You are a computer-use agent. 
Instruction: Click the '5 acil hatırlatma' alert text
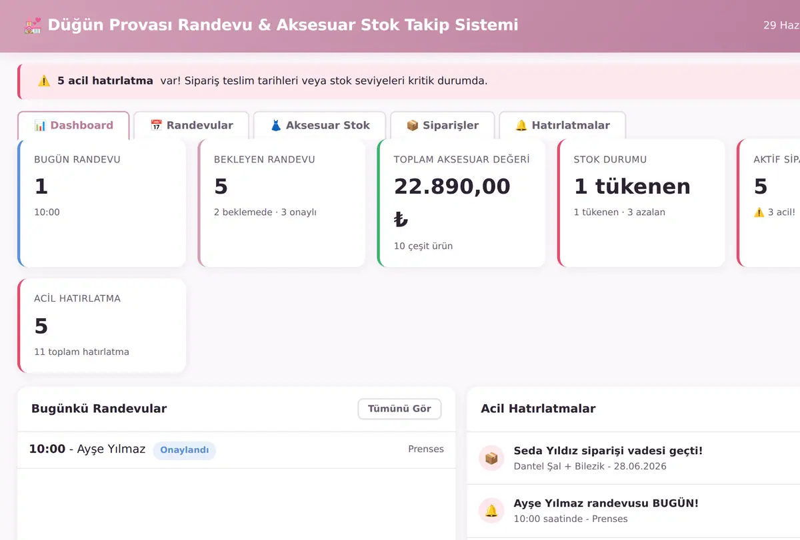[105, 81]
